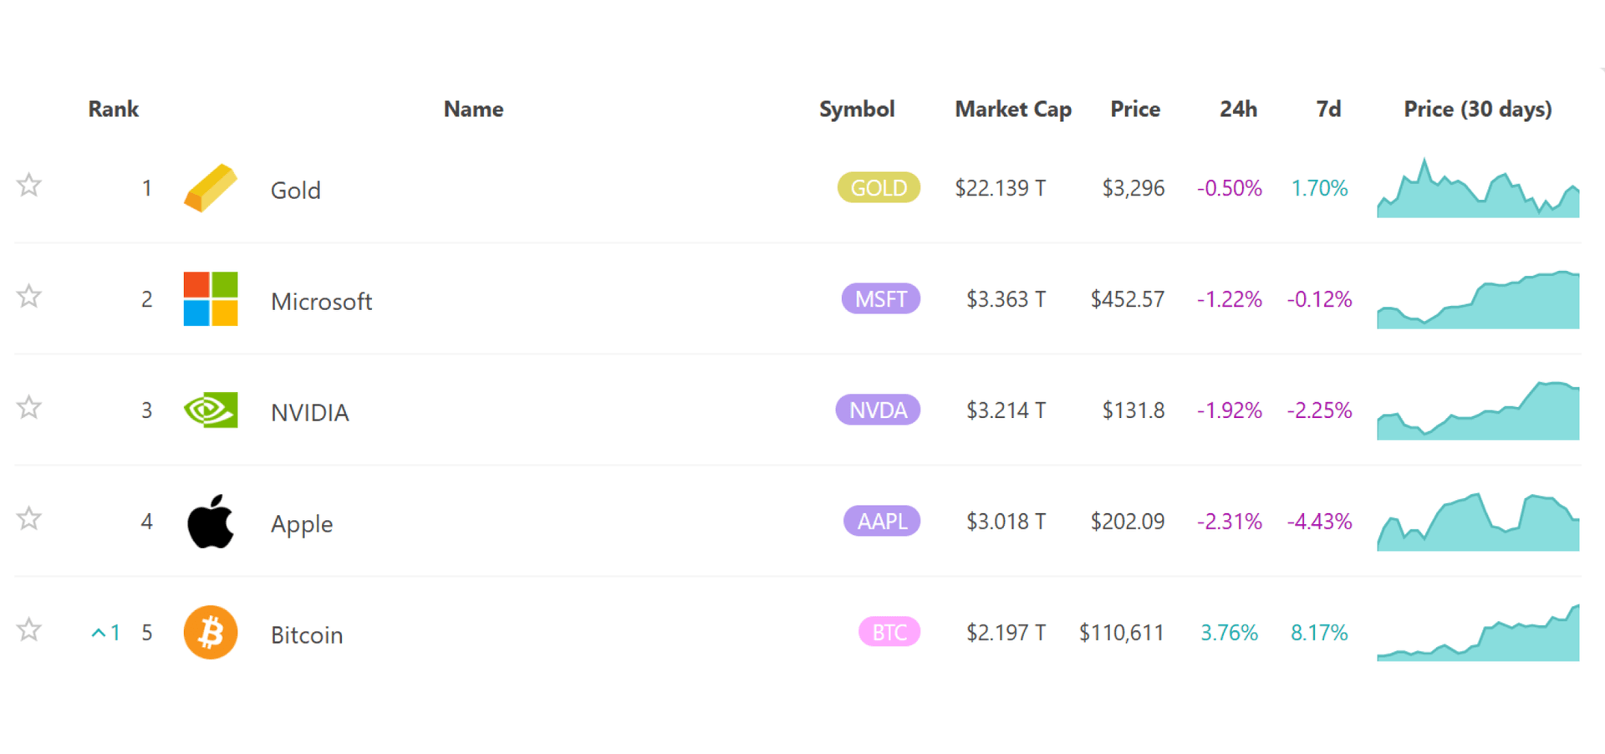Open the Bitcoin asset link
The width and height of the screenshot is (1605, 754).
[x=307, y=634]
